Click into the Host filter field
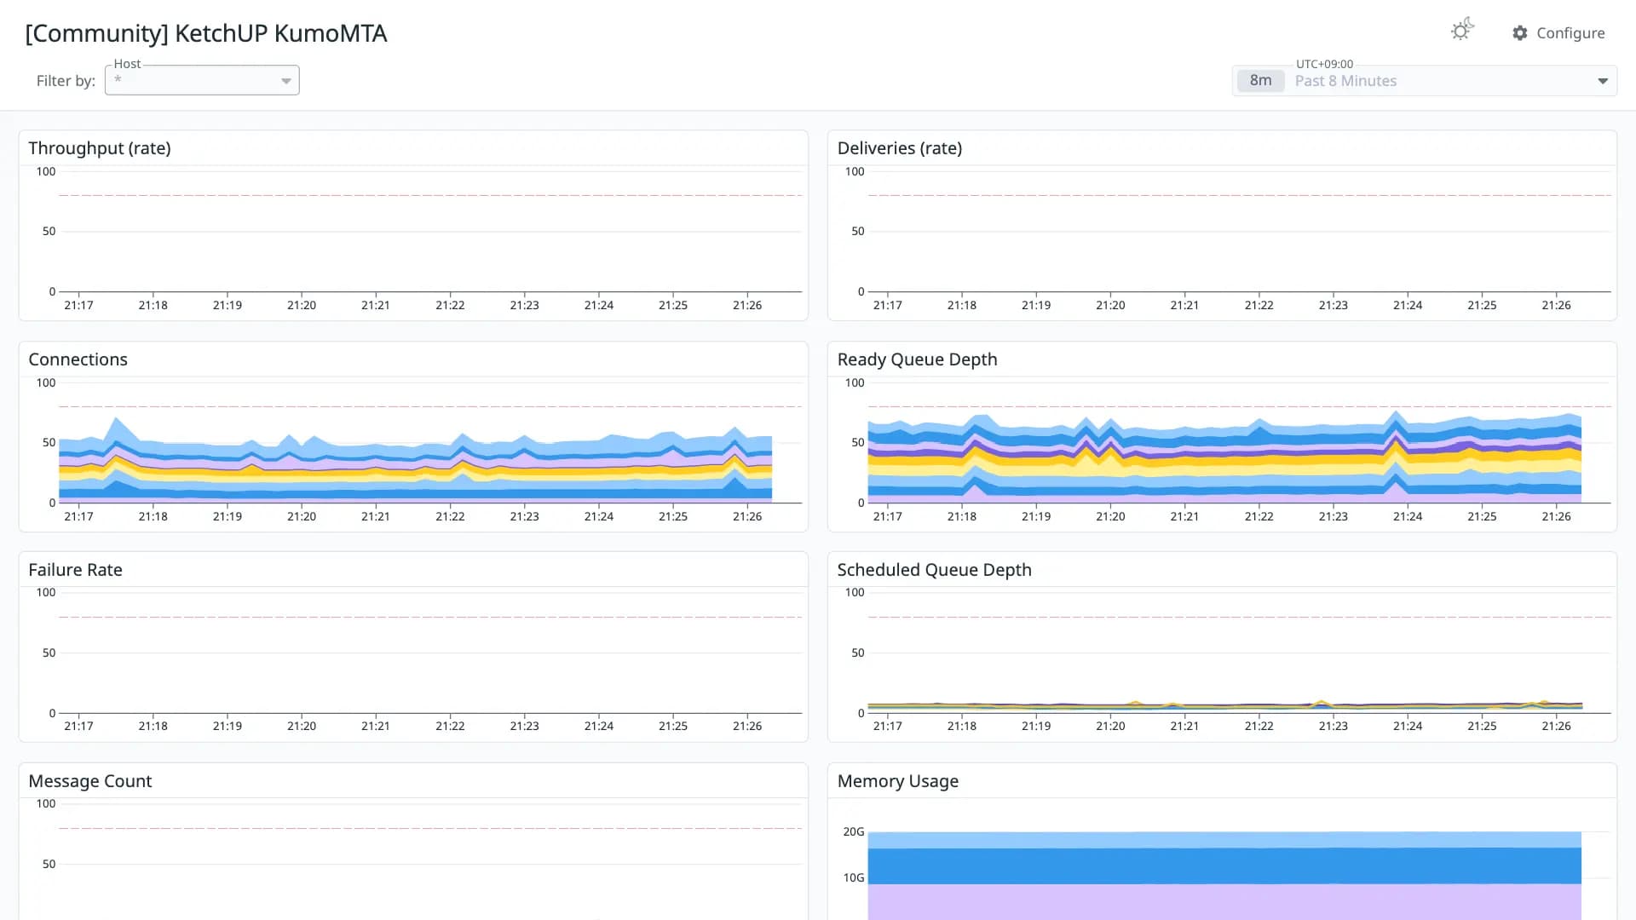This screenshot has width=1636, height=920. click(202, 80)
